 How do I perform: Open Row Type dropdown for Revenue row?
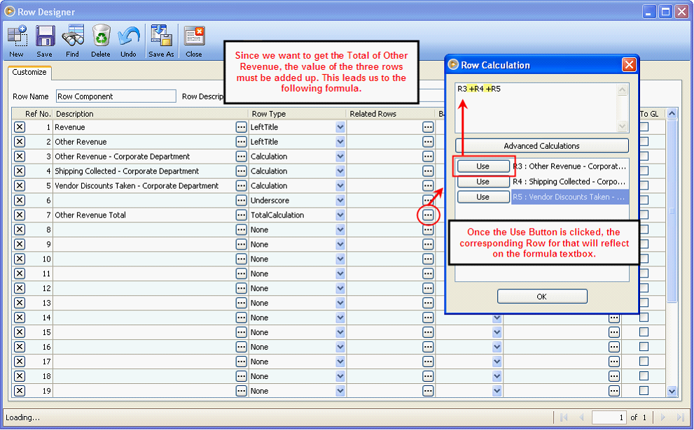pos(340,127)
